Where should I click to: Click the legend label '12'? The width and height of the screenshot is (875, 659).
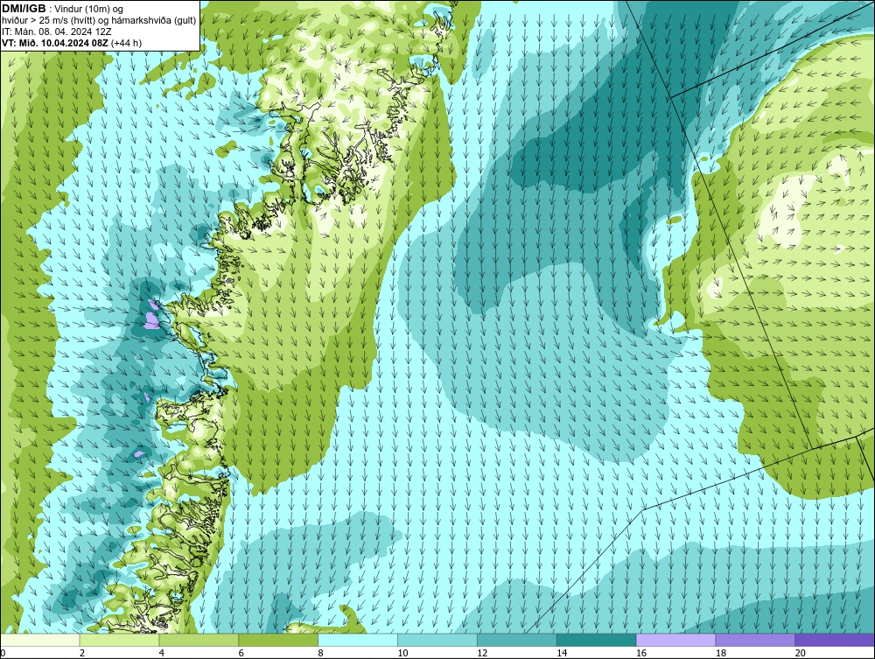click(482, 653)
